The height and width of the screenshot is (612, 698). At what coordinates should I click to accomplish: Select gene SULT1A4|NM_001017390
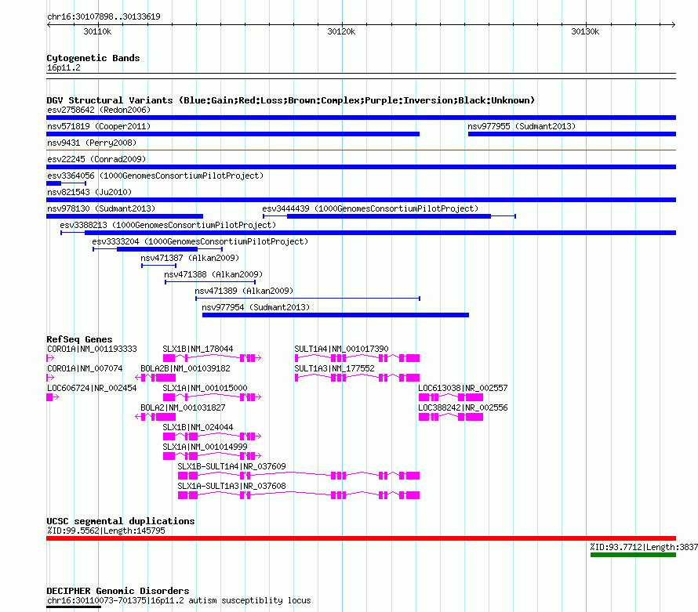[x=341, y=349]
